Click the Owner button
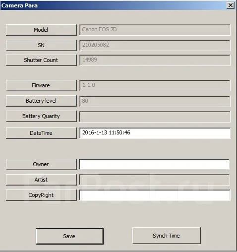The width and height of the screenshot is (237, 252). (41, 164)
